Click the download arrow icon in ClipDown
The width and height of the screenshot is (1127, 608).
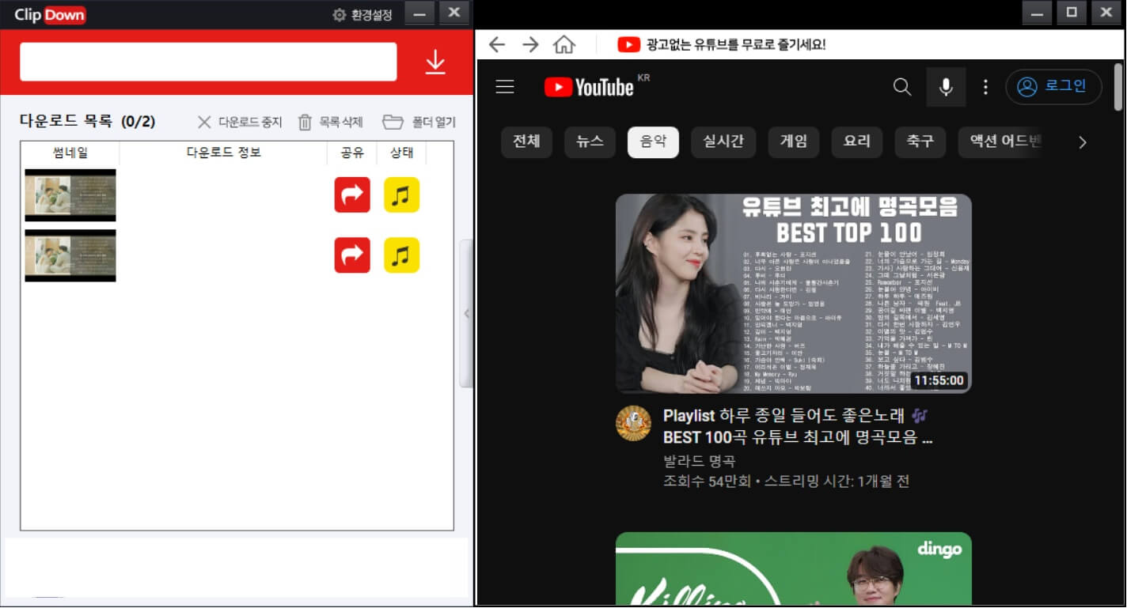(x=435, y=62)
